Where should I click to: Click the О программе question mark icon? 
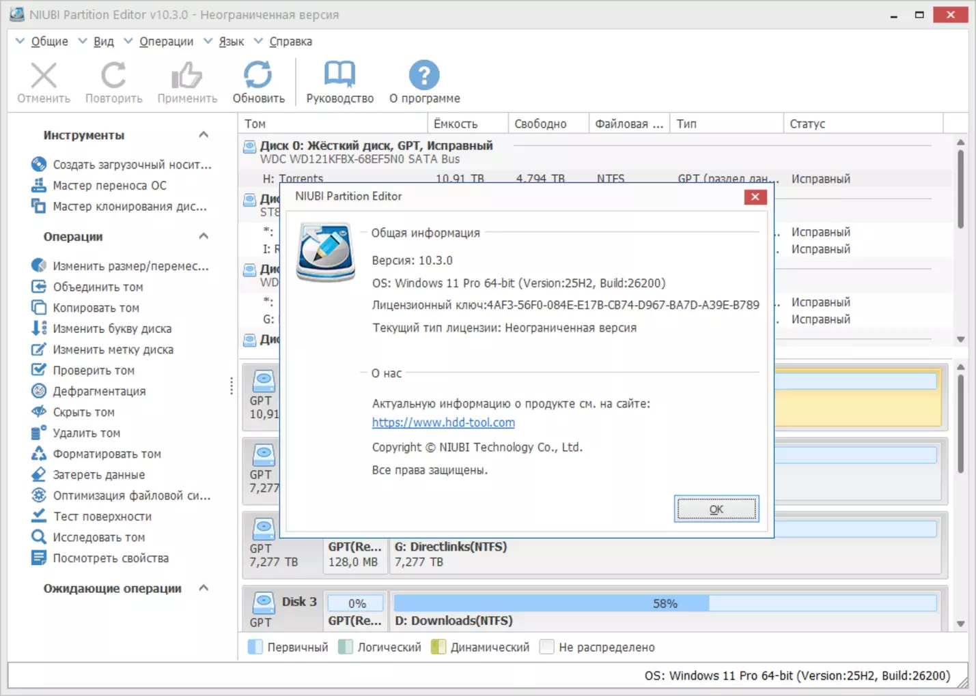coord(424,76)
